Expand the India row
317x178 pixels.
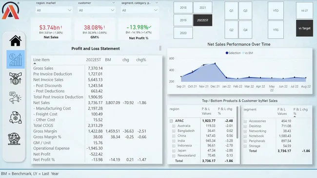coord(174,141)
